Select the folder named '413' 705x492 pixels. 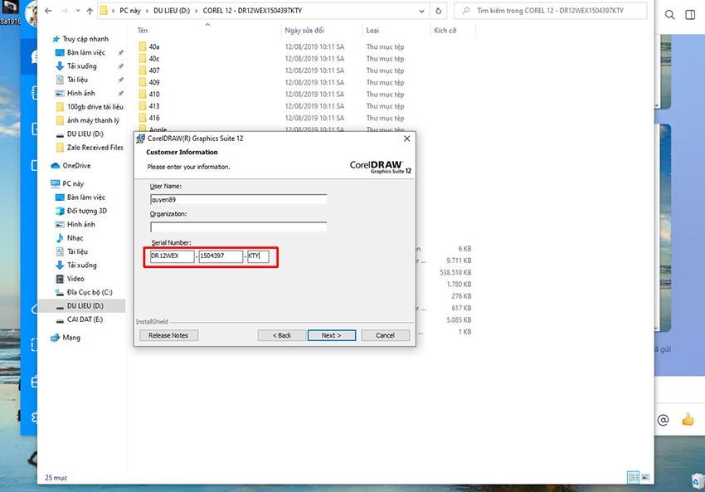click(x=154, y=106)
